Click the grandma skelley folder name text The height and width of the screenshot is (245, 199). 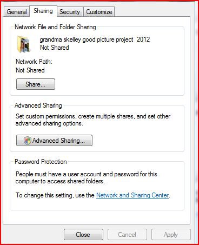(x=95, y=39)
